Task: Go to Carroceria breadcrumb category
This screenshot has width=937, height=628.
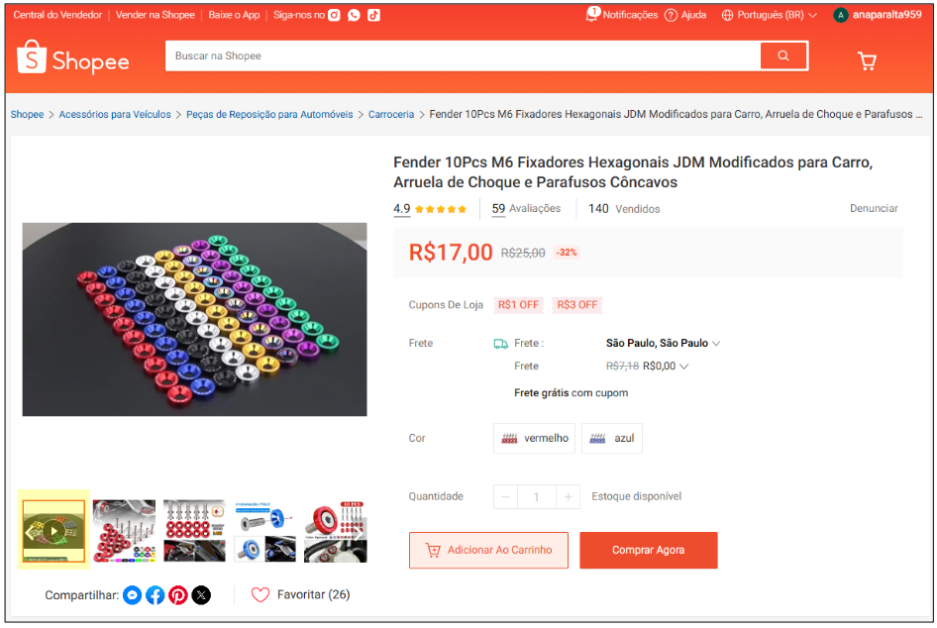Action: pyautogui.click(x=391, y=115)
